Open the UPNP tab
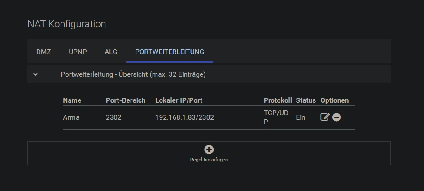424x191 pixels. tap(78, 52)
